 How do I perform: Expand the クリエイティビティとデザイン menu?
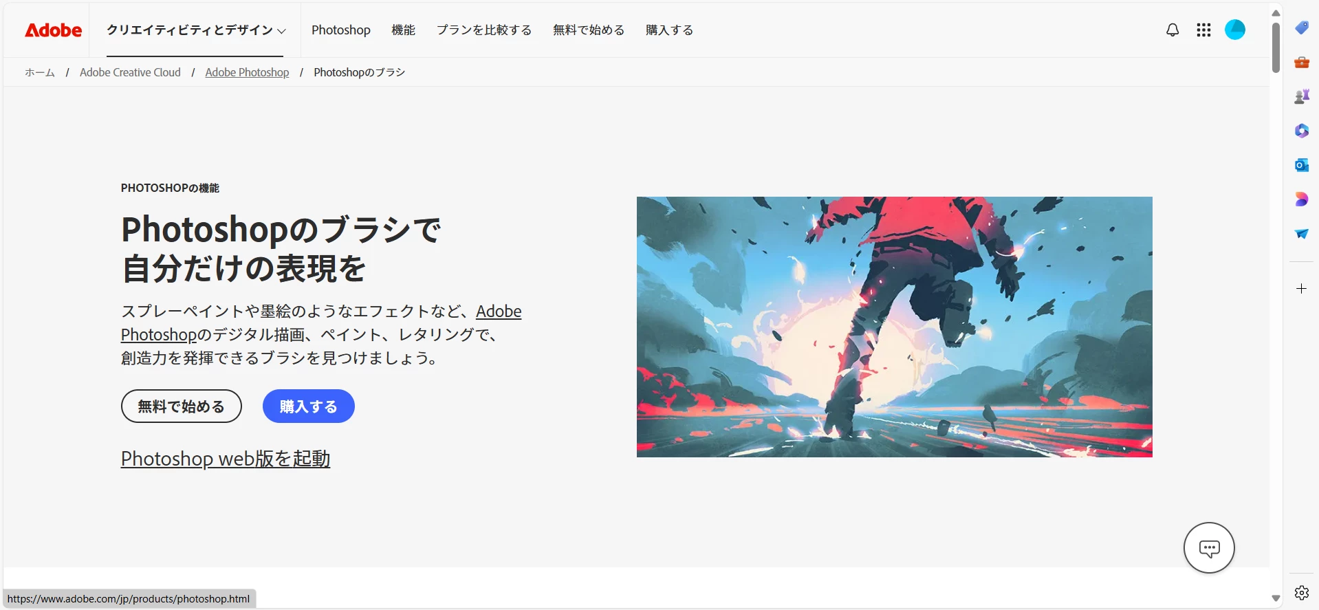tap(196, 30)
